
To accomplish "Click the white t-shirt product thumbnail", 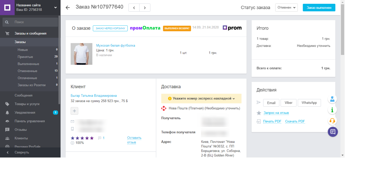I will click(81, 54).
